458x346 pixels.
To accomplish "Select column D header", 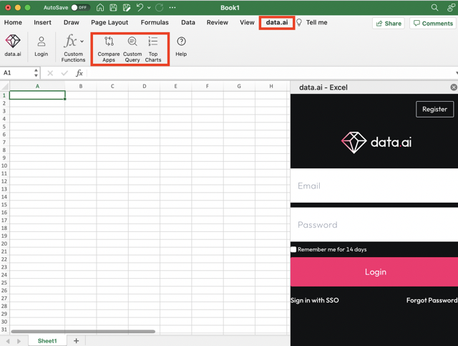I will [x=145, y=86].
